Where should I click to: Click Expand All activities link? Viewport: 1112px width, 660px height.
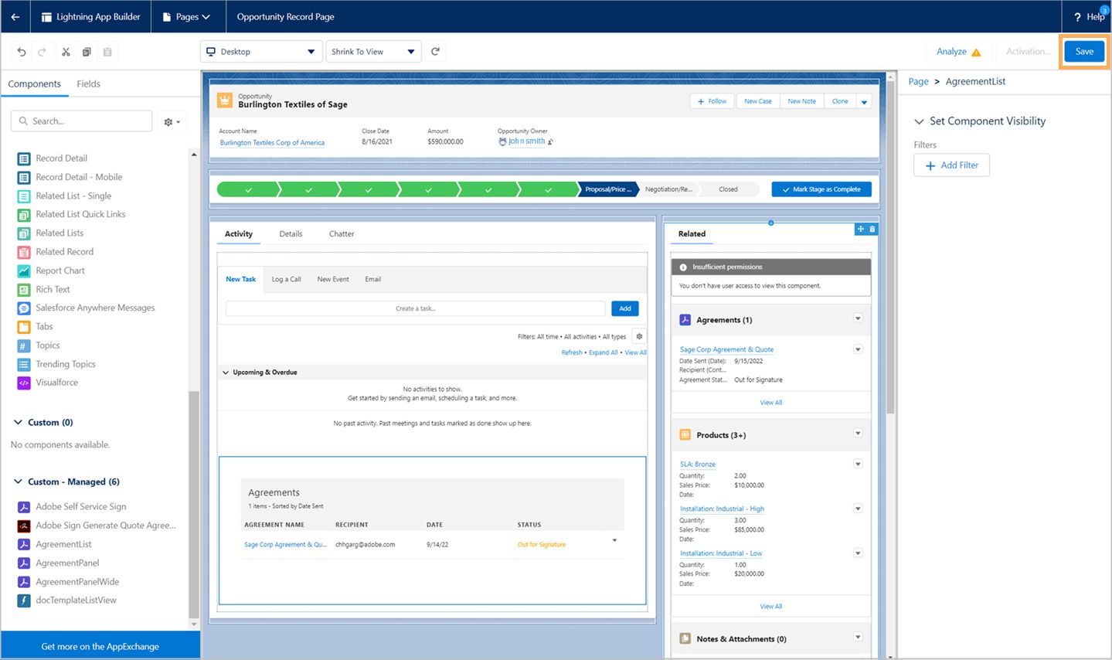pyautogui.click(x=603, y=352)
